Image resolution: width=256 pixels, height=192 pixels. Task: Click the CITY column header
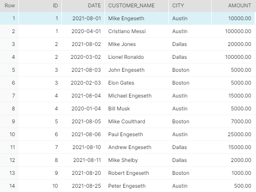coord(190,6)
